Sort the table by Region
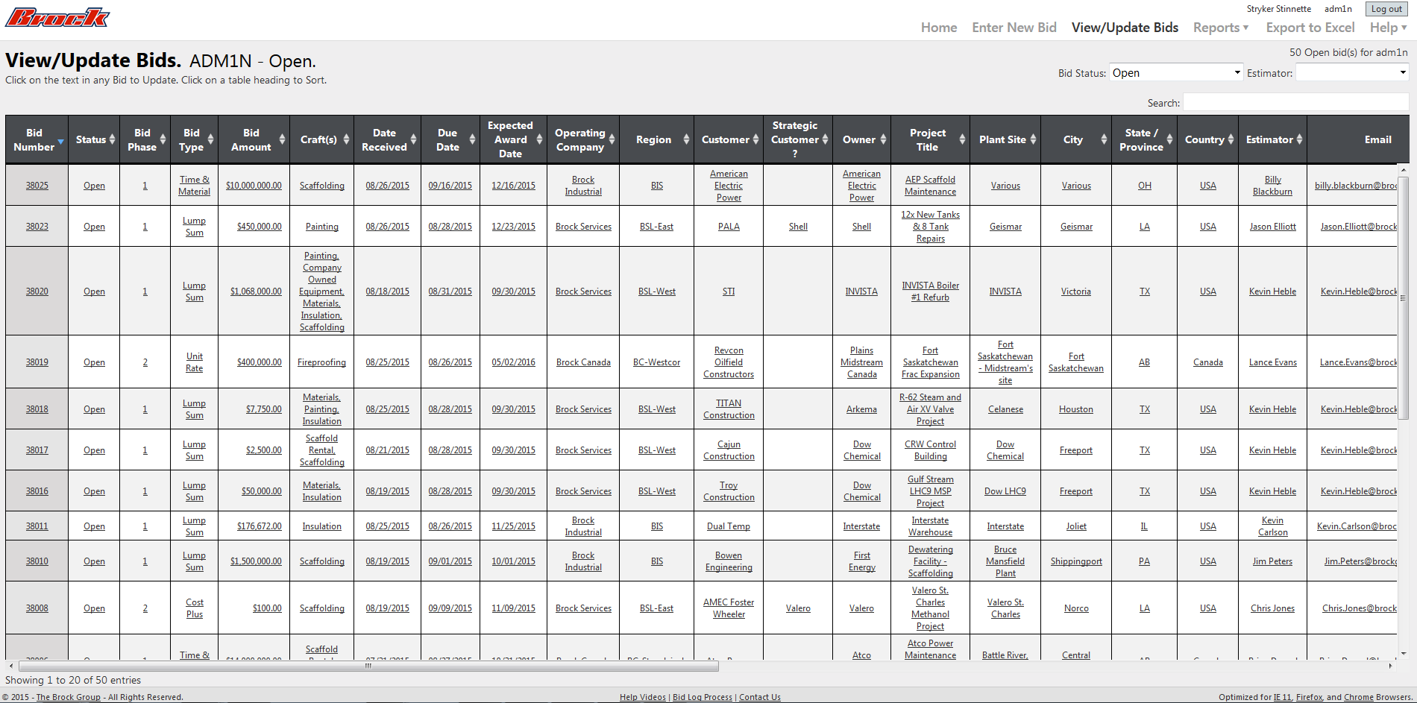 tap(654, 139)
